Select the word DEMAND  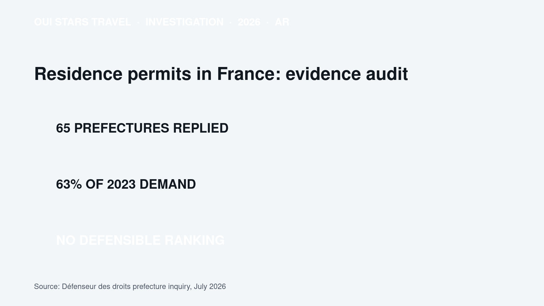pos(168,184)
